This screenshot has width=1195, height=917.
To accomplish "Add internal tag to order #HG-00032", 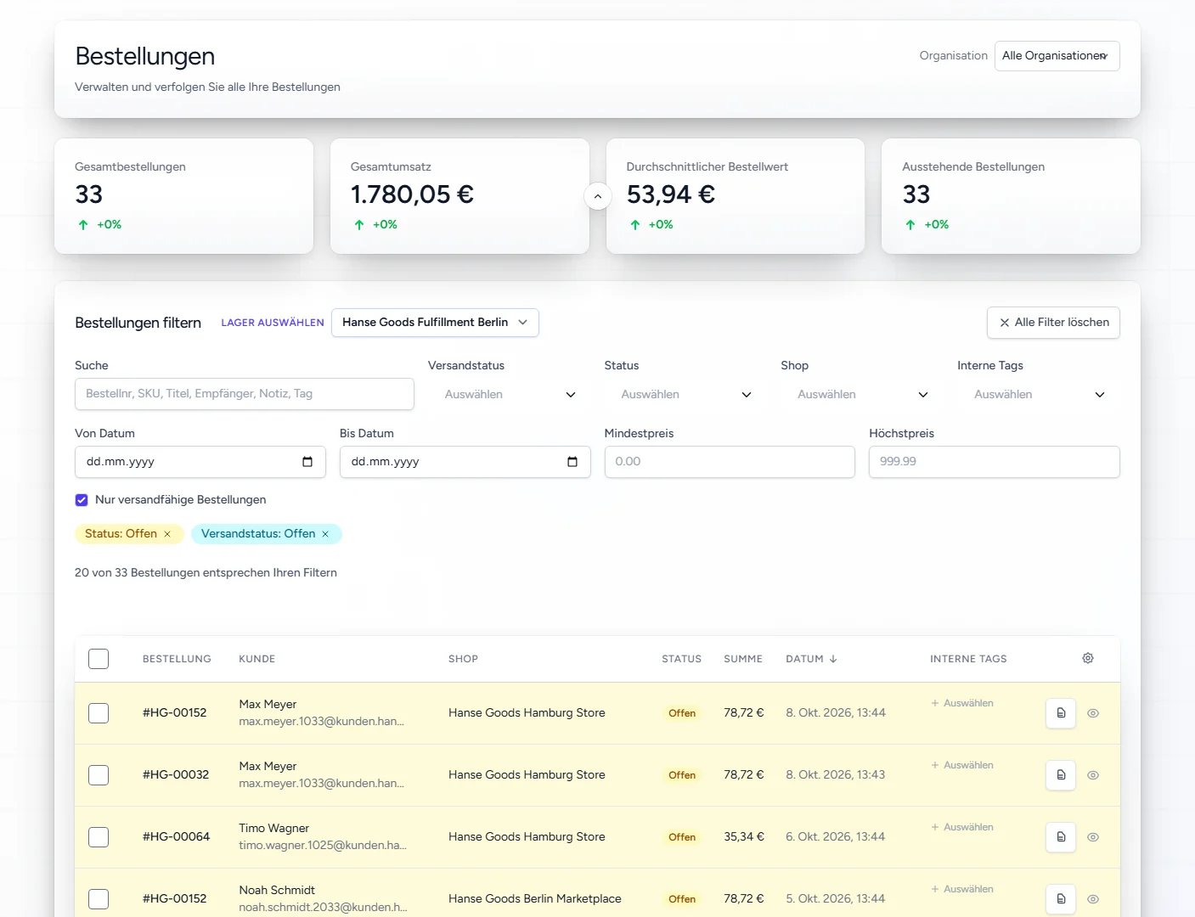I will coord(962,765).
